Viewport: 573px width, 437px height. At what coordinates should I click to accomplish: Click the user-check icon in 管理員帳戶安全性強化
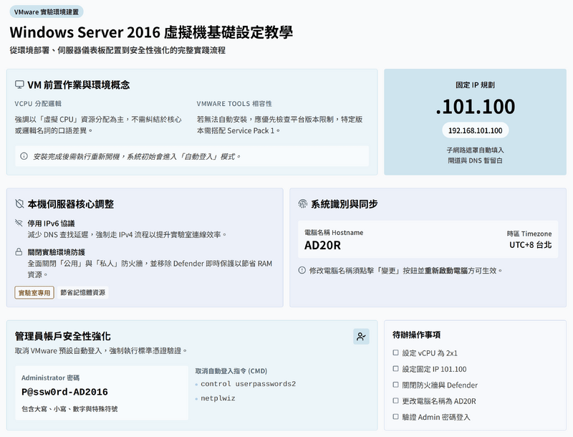tap(361, 336)
